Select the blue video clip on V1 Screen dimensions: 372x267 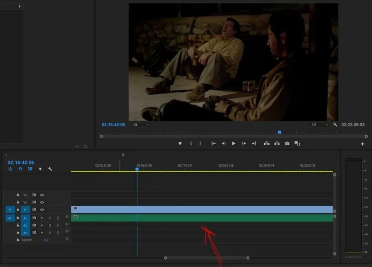pyautogui.click(x=202, y=209)
